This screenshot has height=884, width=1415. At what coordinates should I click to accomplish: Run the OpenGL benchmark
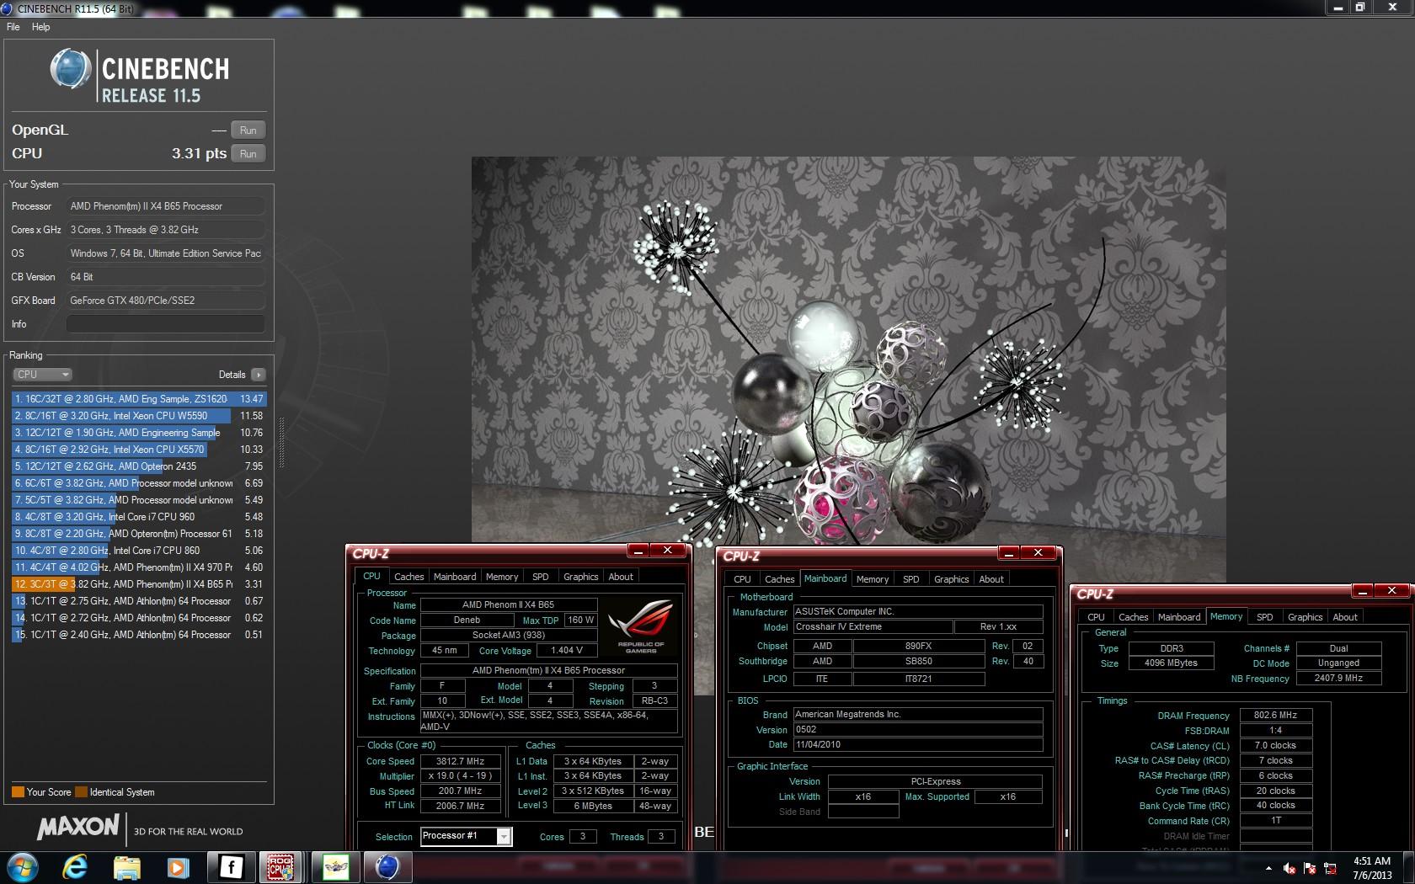pos(248,130)
